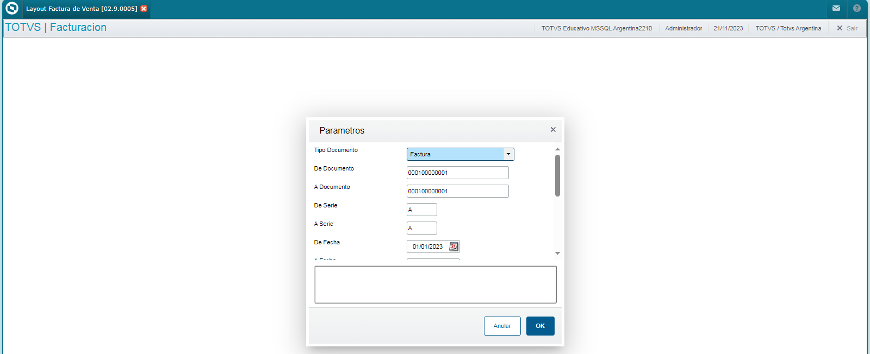Click the Anular button
The height and width of the screenshot is (354, 870).
click(502, 326)
